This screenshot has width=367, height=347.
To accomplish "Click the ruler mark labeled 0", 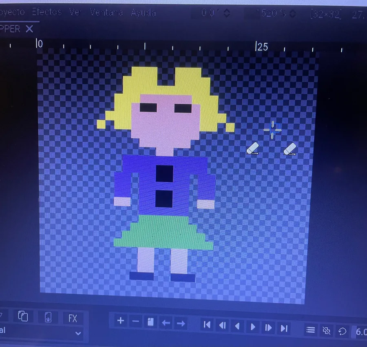I will click(x=39, y=44).
